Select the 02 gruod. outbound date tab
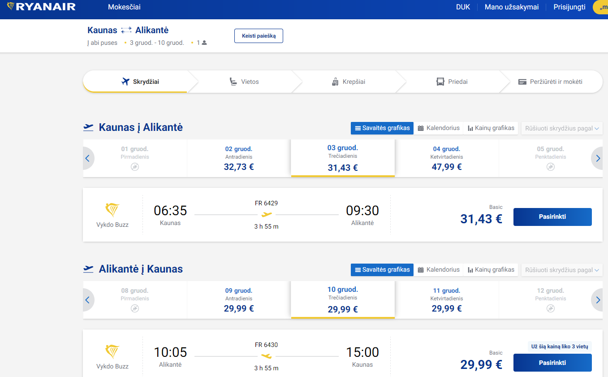The width and height of the screenshot is (608, 377). [x=238, y=158]
